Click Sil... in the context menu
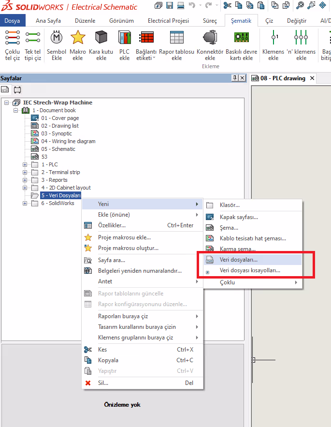The height and width of the screenshot is (427, 331). pos(143,383)
